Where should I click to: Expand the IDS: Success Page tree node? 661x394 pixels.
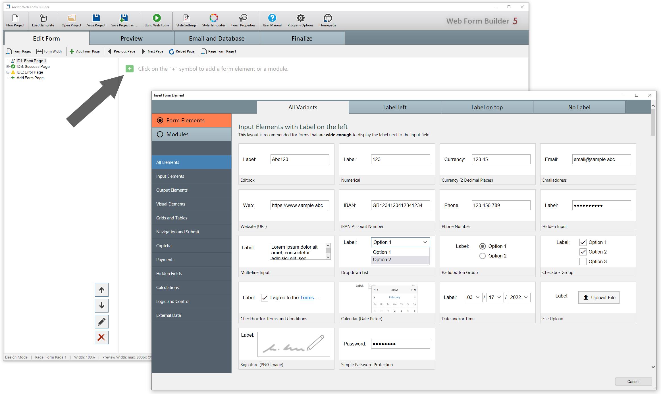(x=8, y=66)
